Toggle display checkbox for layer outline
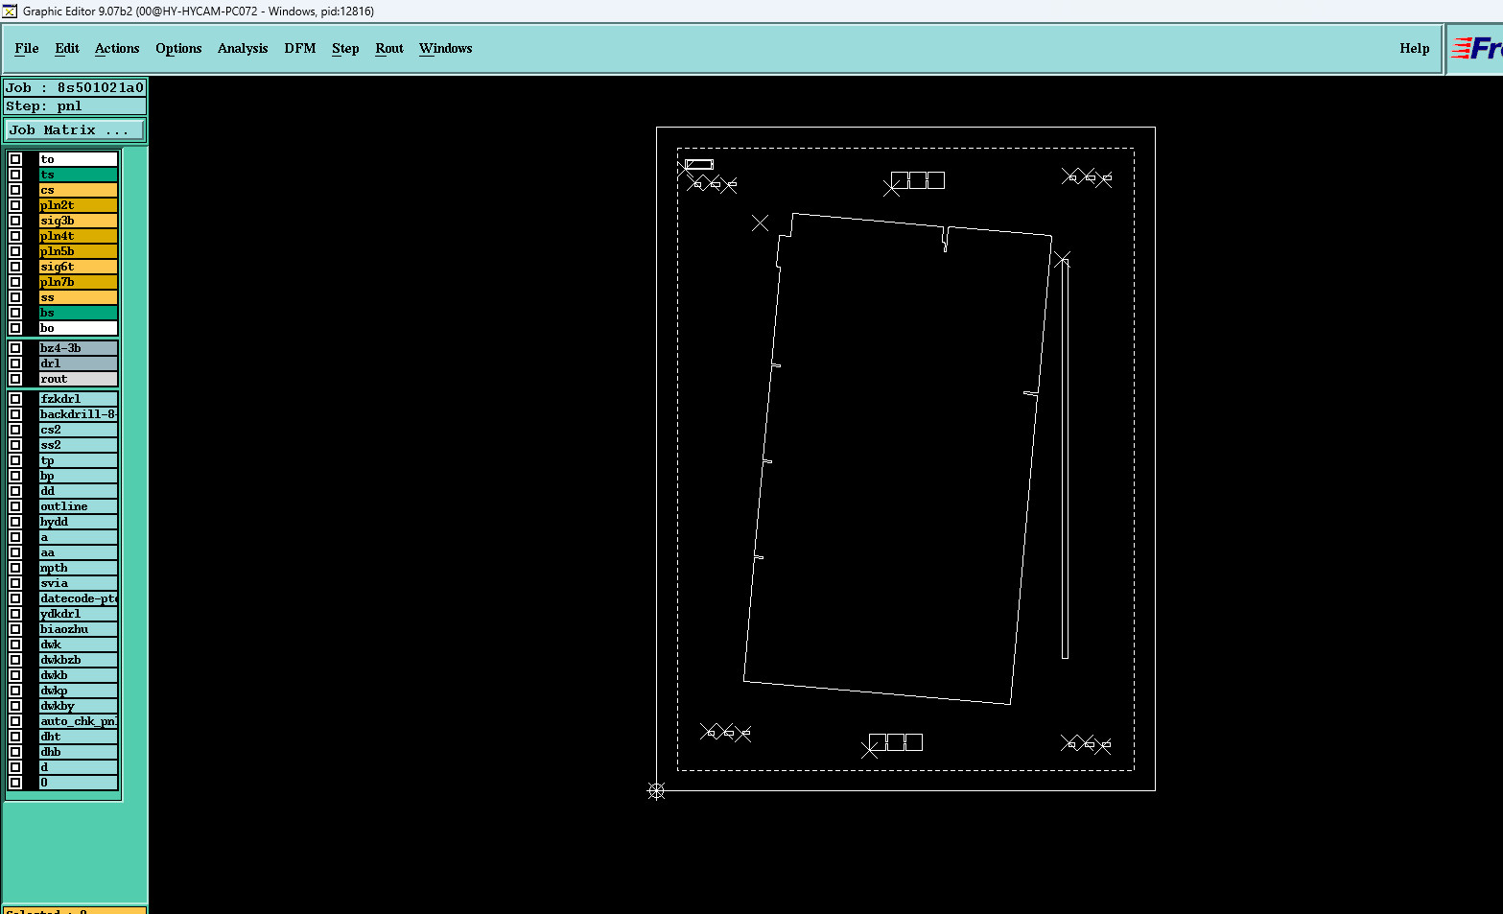The height and width of the screenshot is (914, 1503). tap(15, 506)
